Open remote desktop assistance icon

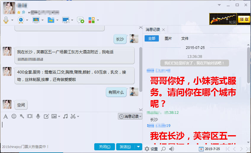[66, 20]
